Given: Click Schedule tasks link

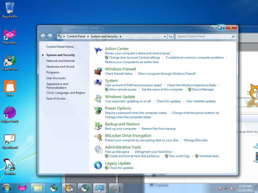Looking at the screenshot, I should coord(209,156).
